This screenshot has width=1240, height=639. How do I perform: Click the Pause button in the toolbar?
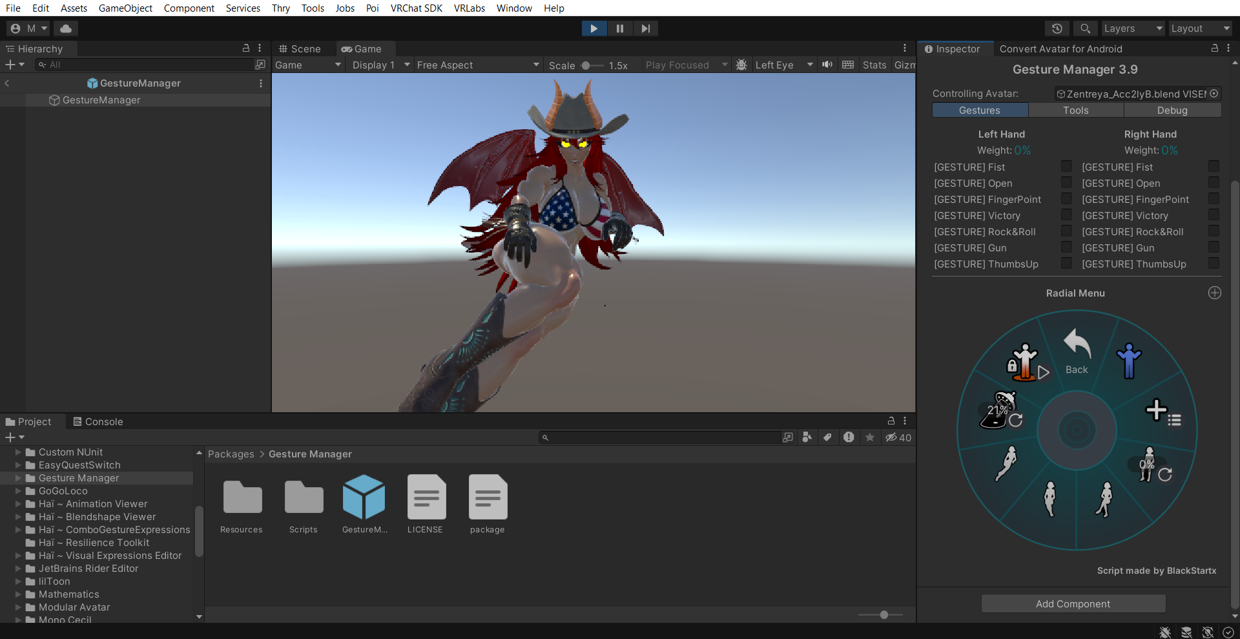[620, 28]
